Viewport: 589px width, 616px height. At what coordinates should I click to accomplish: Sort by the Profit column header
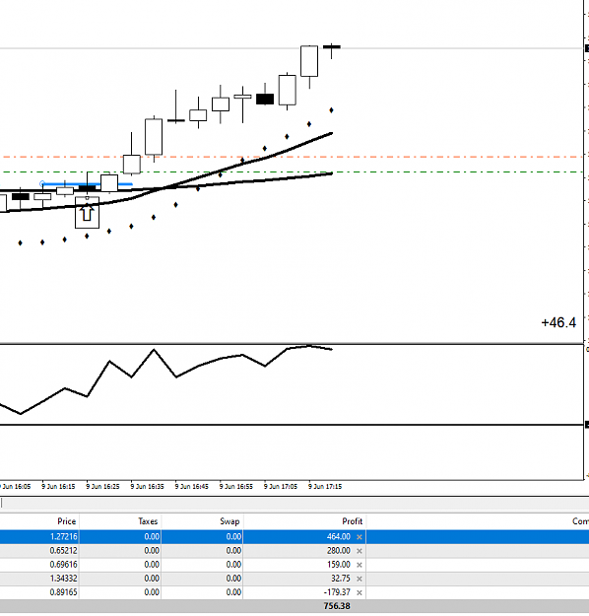coord(352,521)
